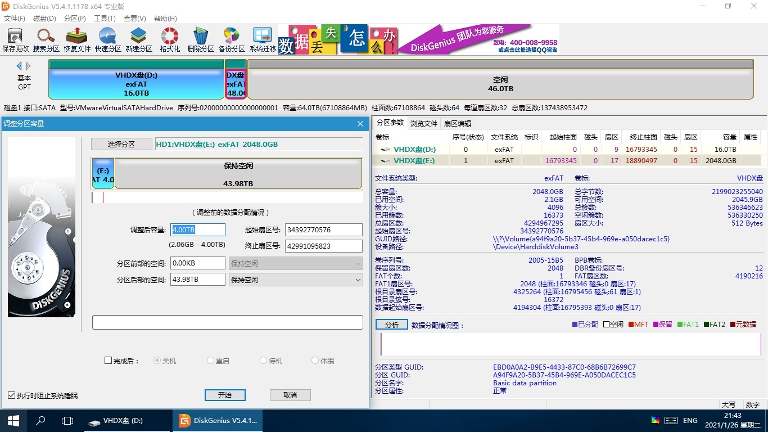Go to previous disk with left arrow

[20, 66]
